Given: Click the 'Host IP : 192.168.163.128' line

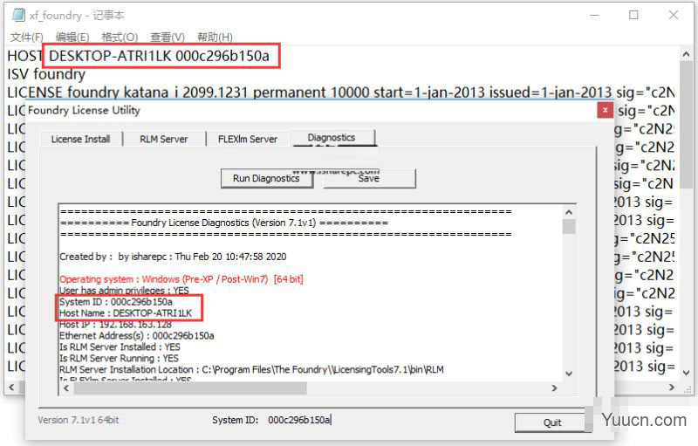Looking at the screenshot, I should 116,325.
